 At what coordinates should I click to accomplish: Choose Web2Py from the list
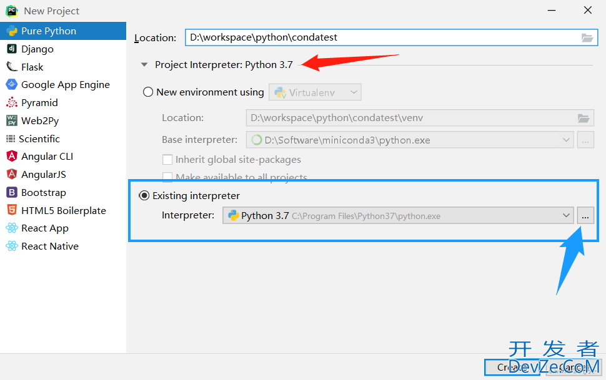pos(63,120)
